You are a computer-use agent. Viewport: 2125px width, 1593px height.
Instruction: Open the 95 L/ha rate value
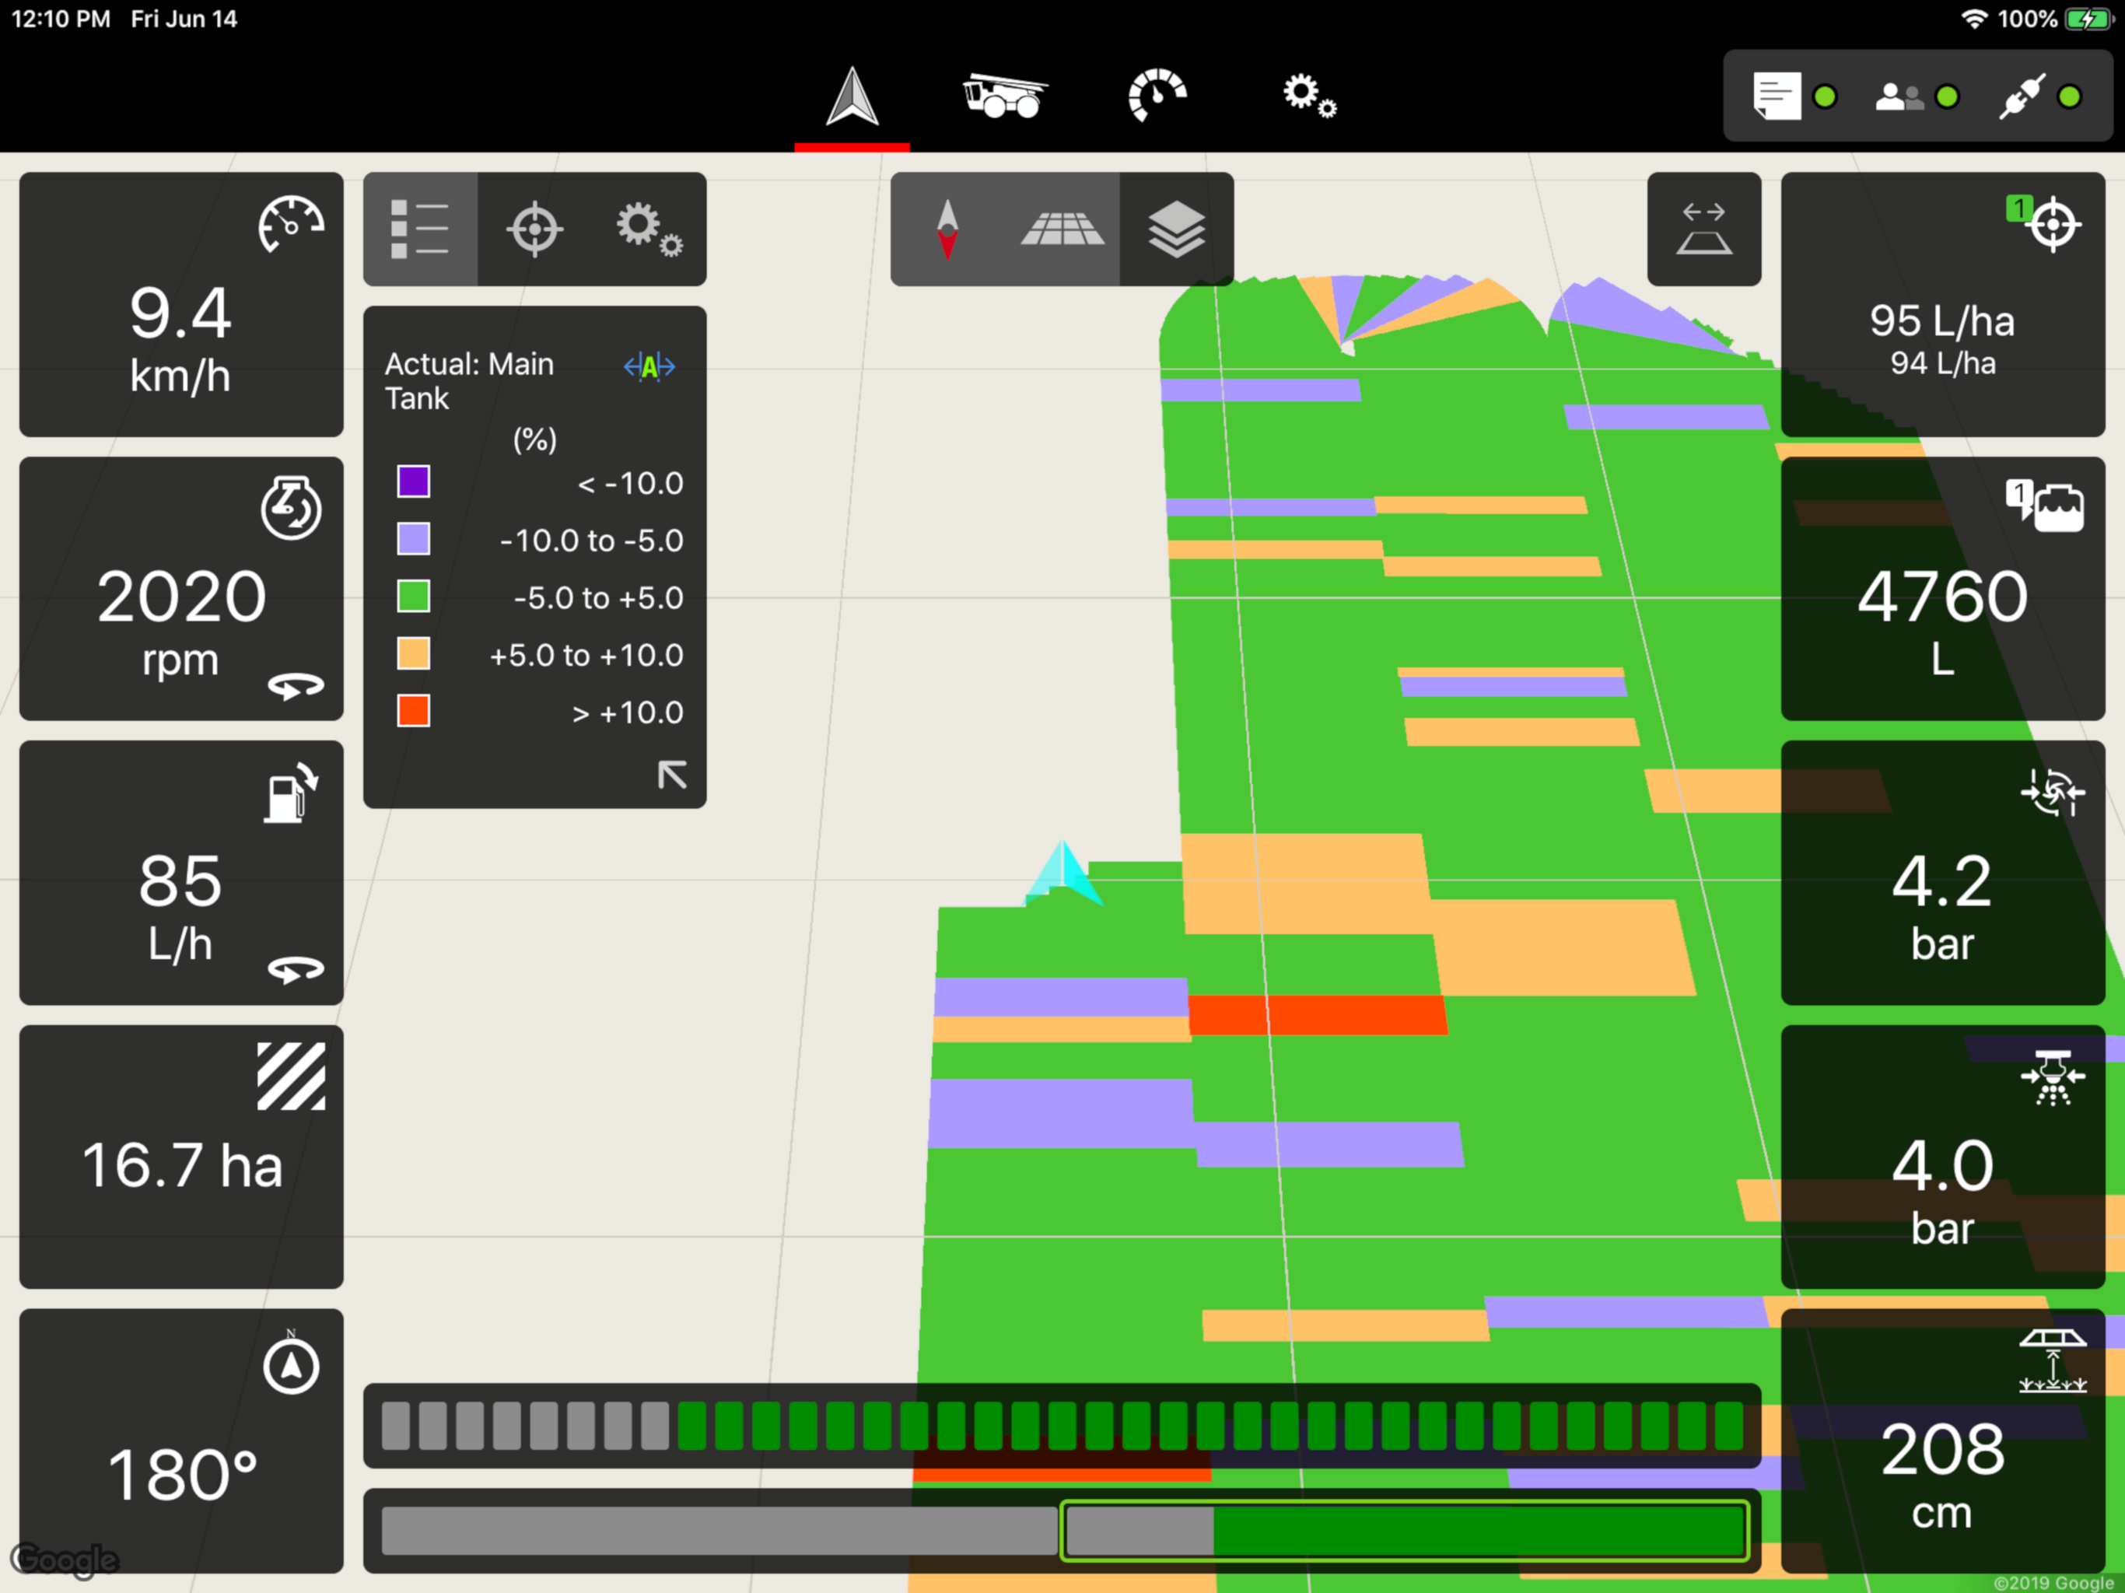[1941, 321]
